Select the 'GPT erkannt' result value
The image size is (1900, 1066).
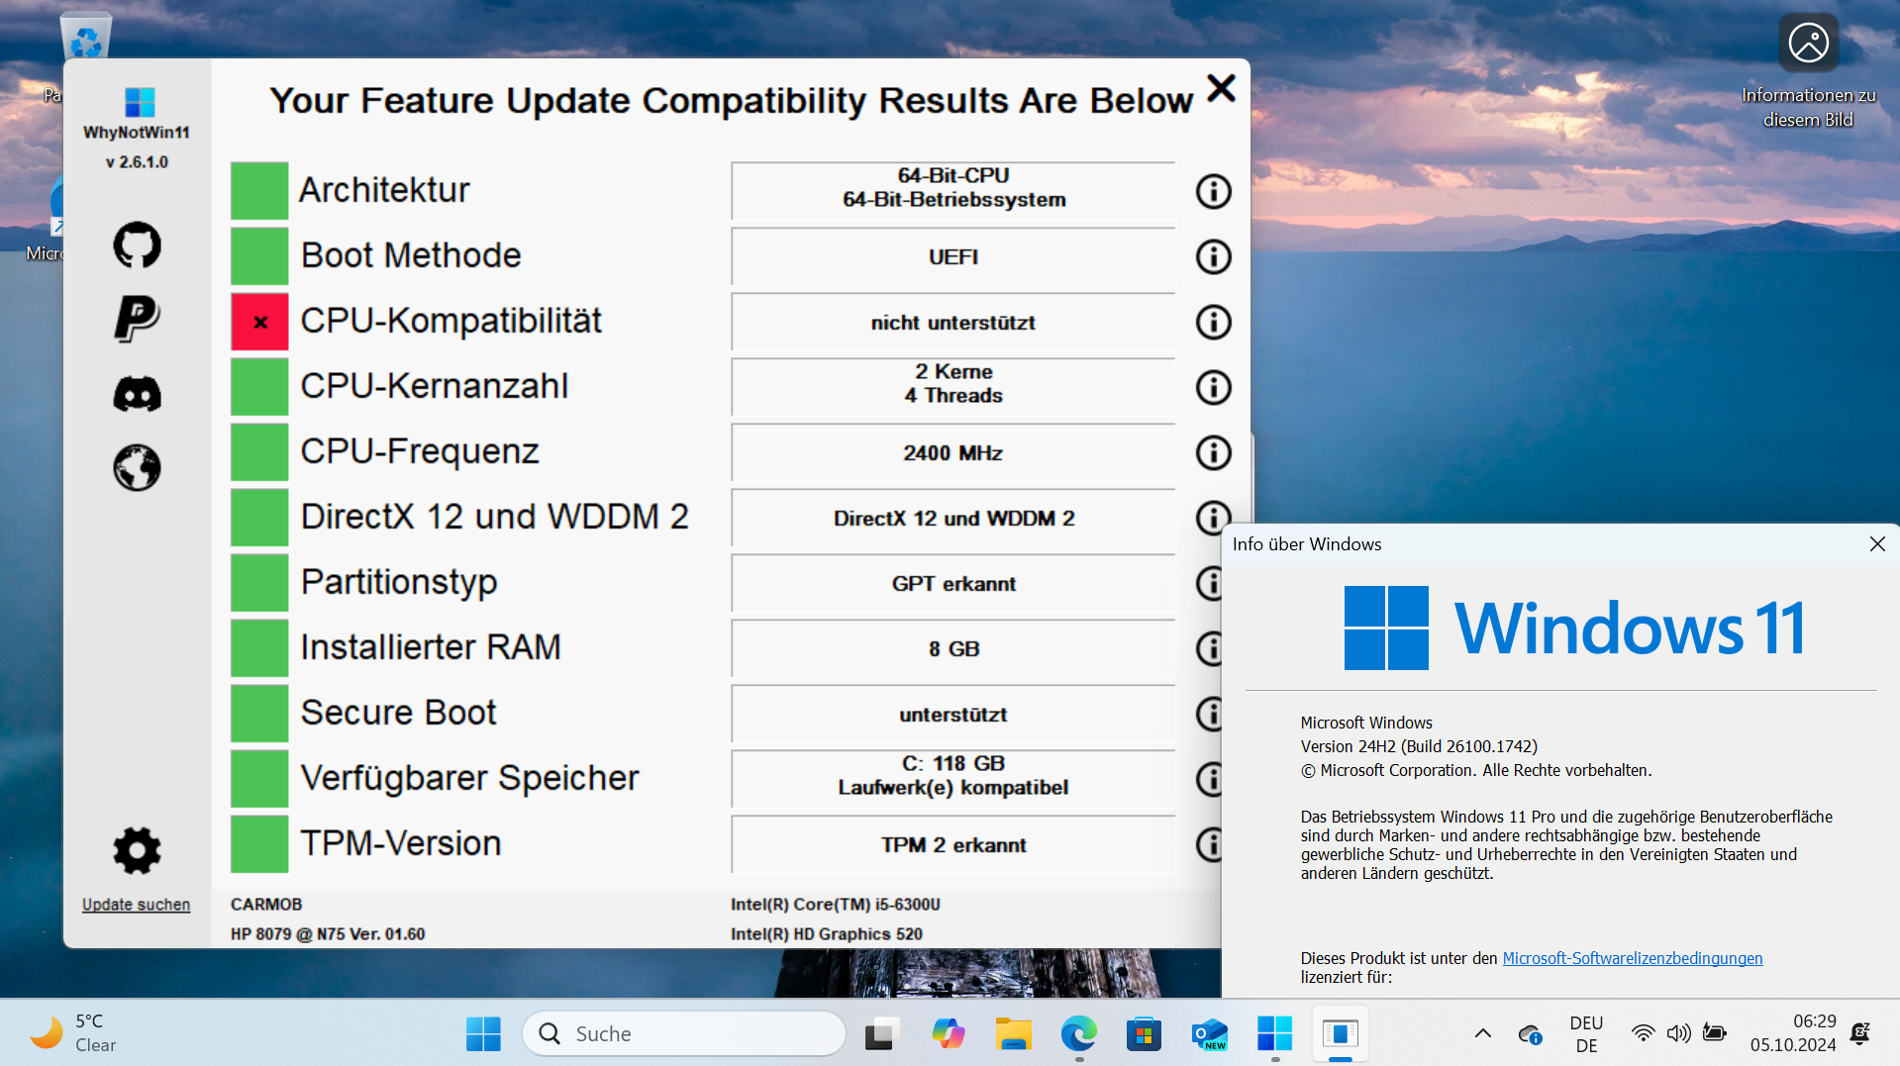click(x=952, y=583)
